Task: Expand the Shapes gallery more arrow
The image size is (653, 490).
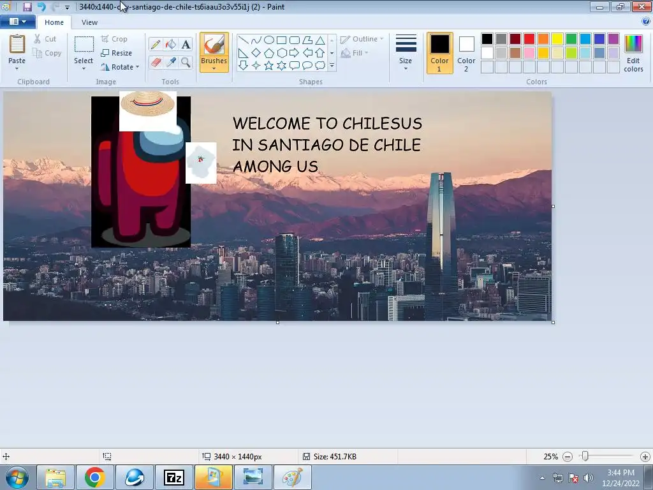Action: tap(332, 66)
